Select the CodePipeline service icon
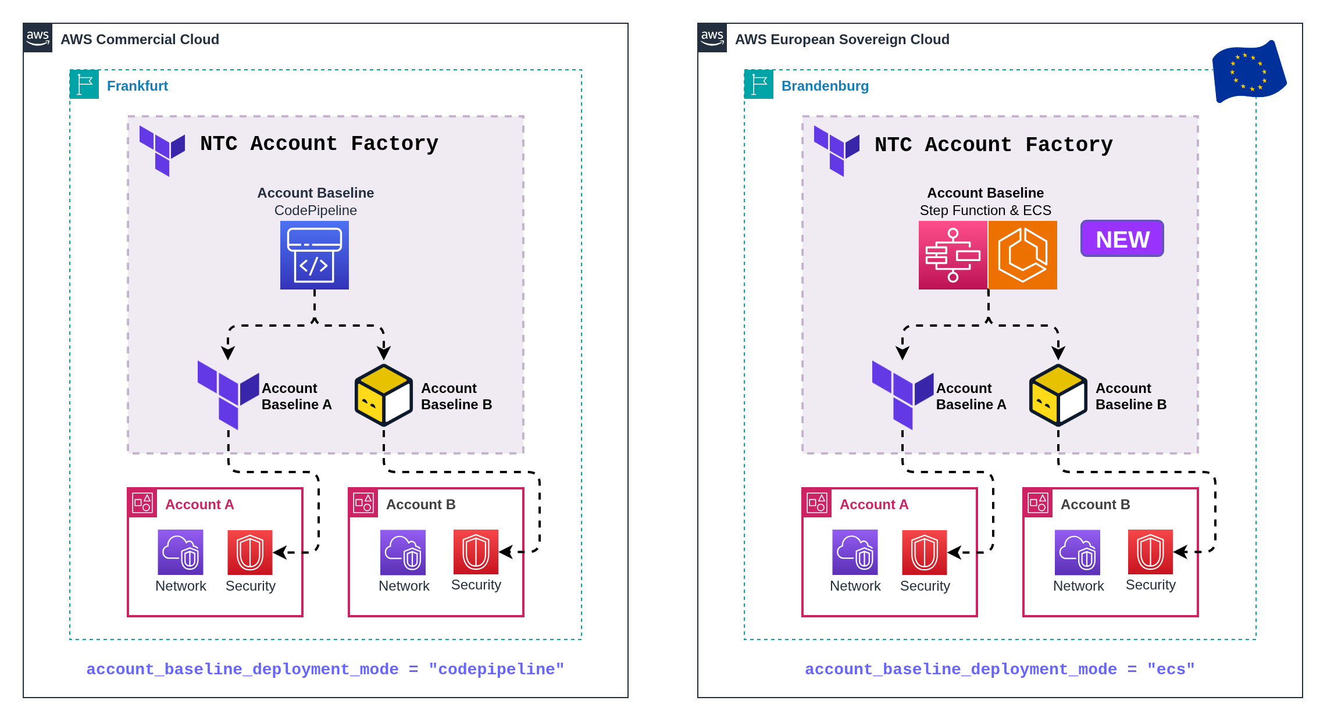The image size is (1327, 722). click(x=315, y=255)
